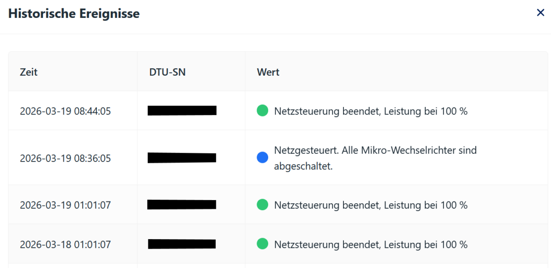Select the green indicator on the 01:01:07 March 19 row
The width and height of the screenshot is (551, 268).
[x=262, y=205]
